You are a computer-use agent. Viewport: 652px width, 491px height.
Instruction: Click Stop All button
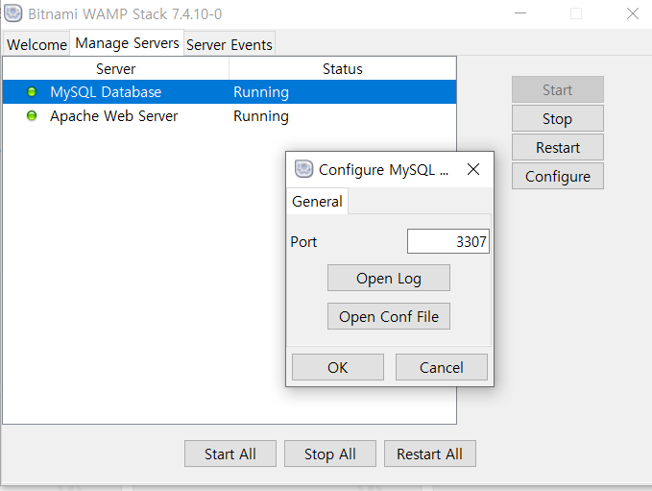330,454
